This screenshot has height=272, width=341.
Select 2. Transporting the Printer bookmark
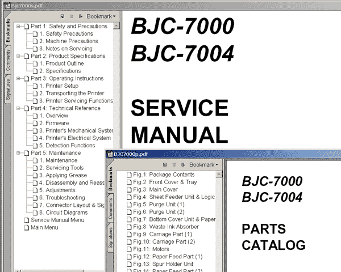pyautogui.click(x=72, y=93)
